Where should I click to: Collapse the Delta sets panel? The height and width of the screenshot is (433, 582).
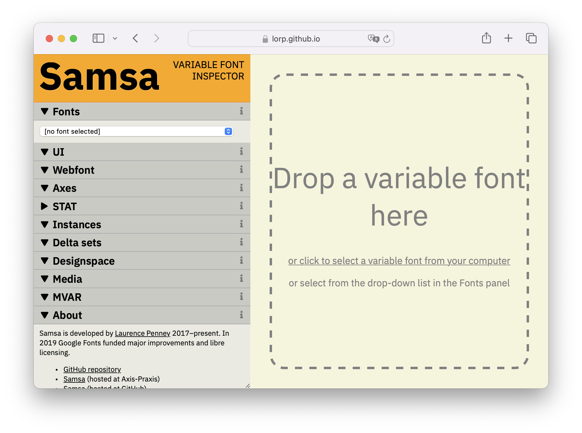pyautogui.click(x=45, y=242)
